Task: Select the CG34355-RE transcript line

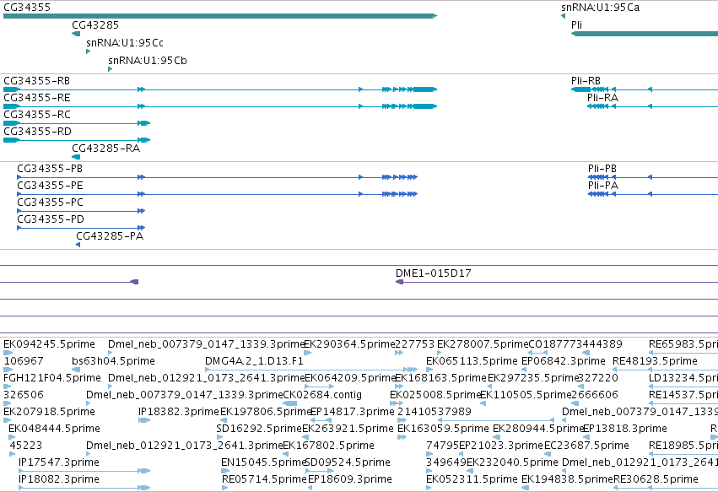Action: coord(220,106)
